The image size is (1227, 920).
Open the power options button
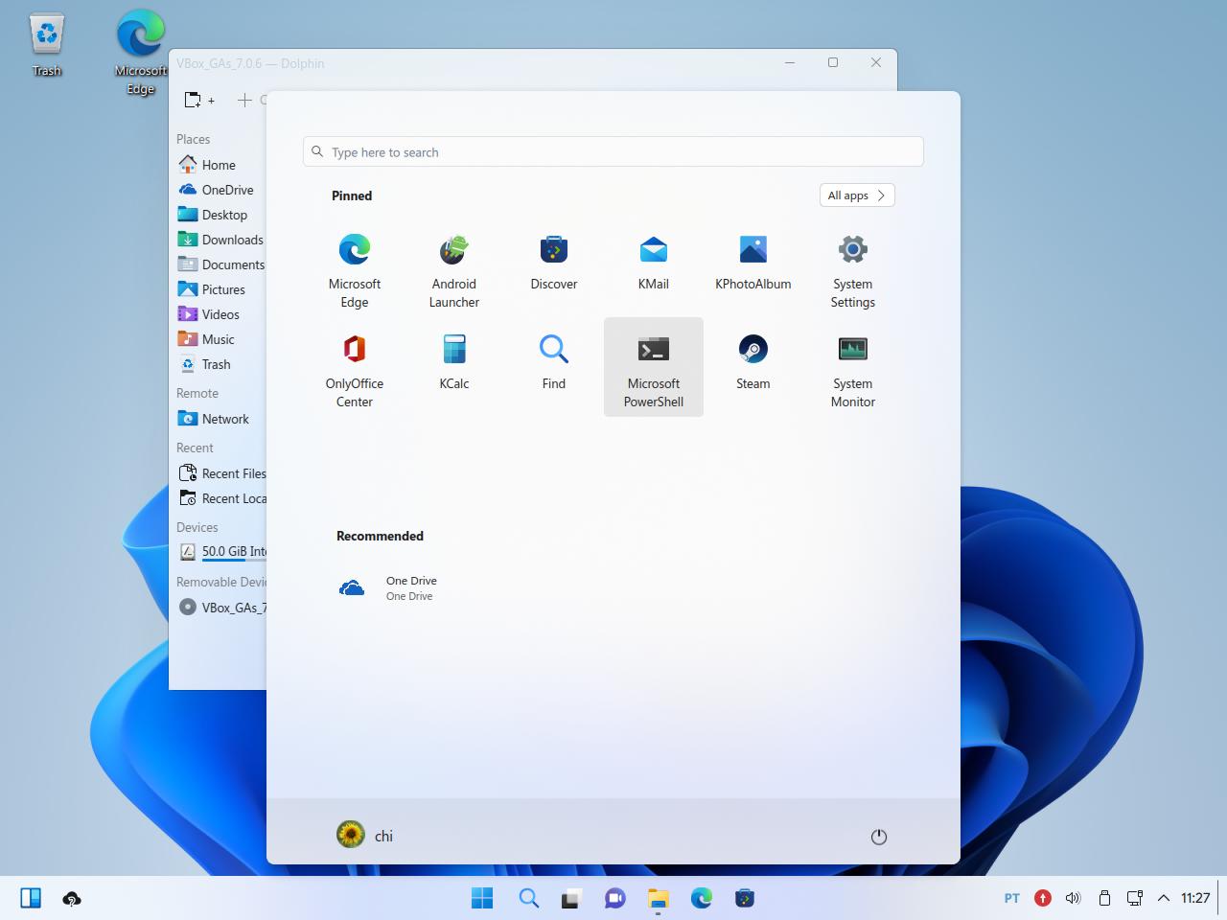tap(879, 837)
